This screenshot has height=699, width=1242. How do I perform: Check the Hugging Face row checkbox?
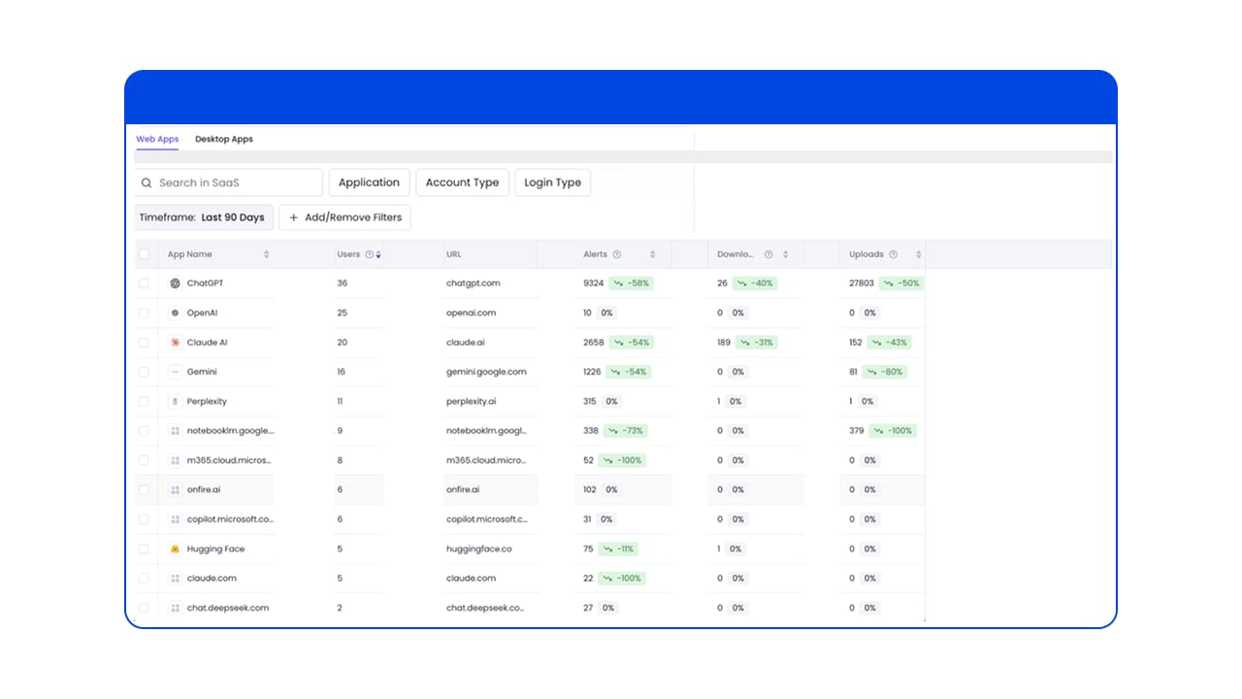click(x=145, y=549)
